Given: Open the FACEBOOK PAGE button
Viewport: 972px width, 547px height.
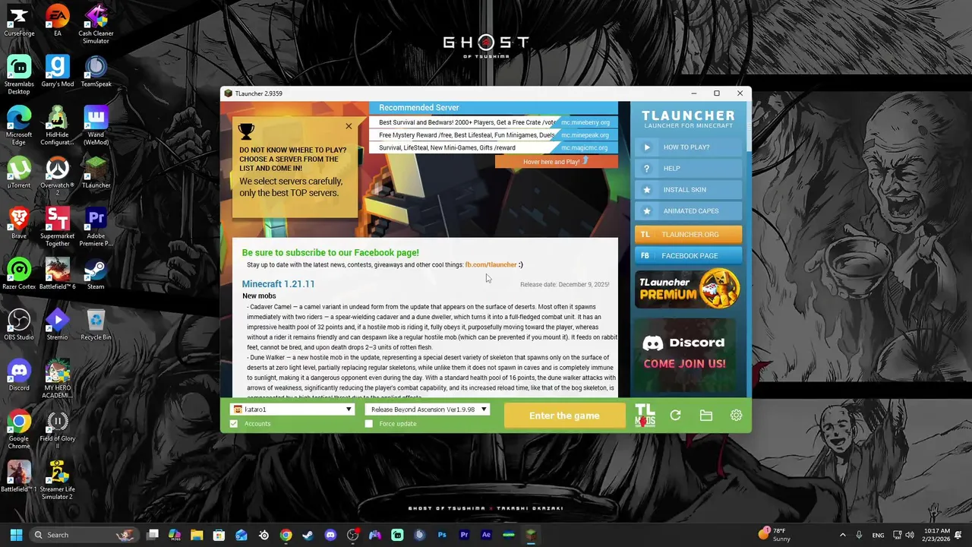Looking at the screenshot, I should (x=688, y=256).
